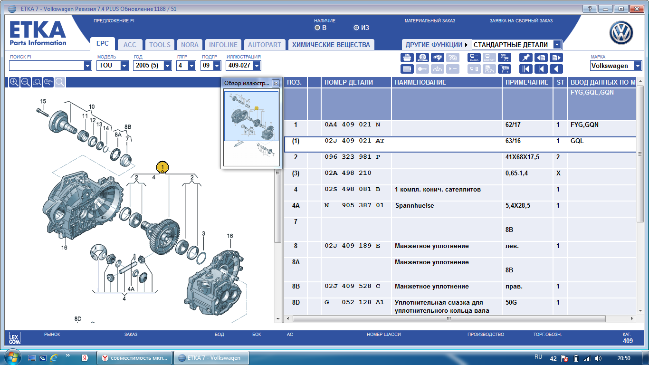Open the ХИМИЧЕСКИЕ ВЕЩЕСТВА tab
This screenshot has height=365, width=649.
(331, 45)
